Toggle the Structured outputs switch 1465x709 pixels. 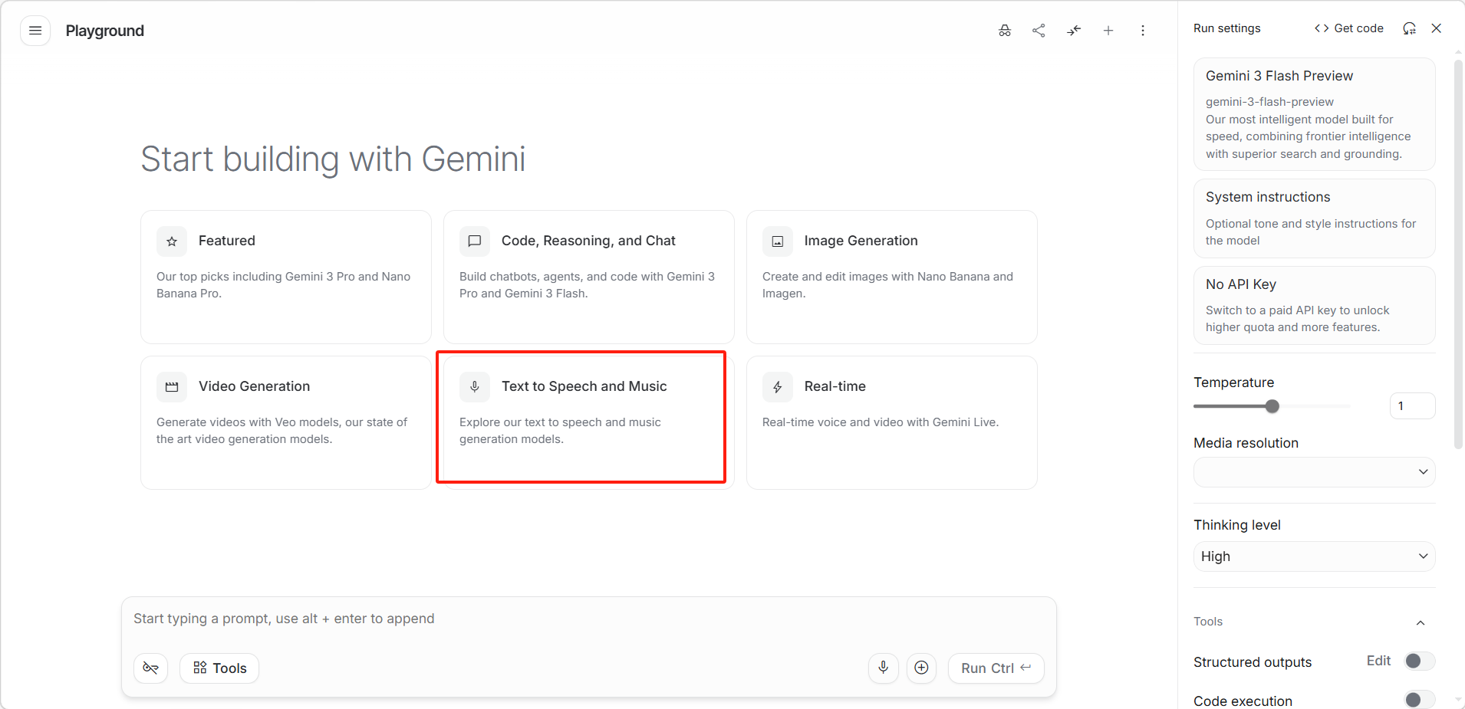(1419, 661)
